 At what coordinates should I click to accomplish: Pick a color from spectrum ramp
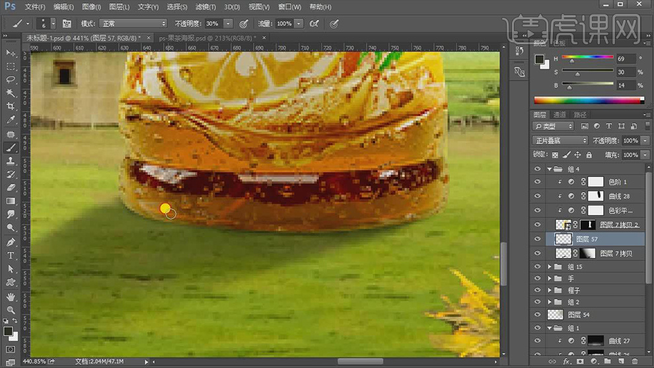tap(589, 100)
